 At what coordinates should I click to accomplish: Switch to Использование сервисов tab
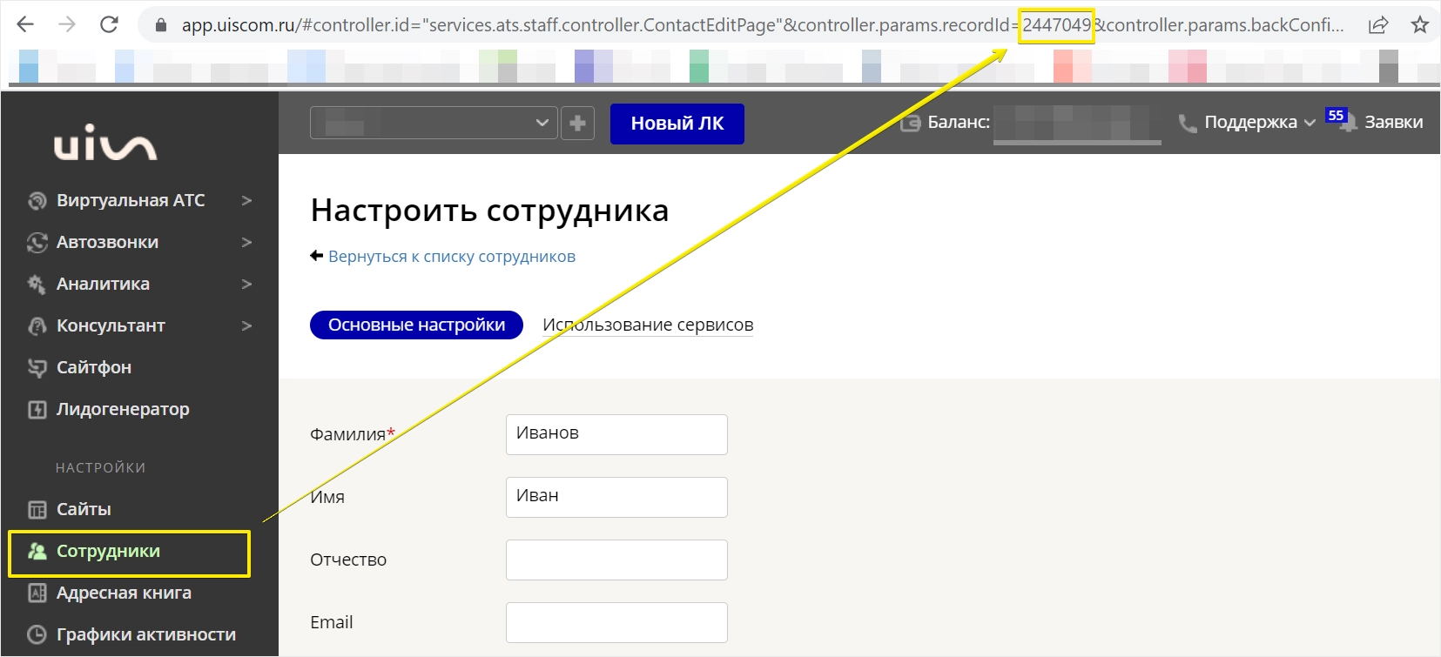click(x=648, y=325)
